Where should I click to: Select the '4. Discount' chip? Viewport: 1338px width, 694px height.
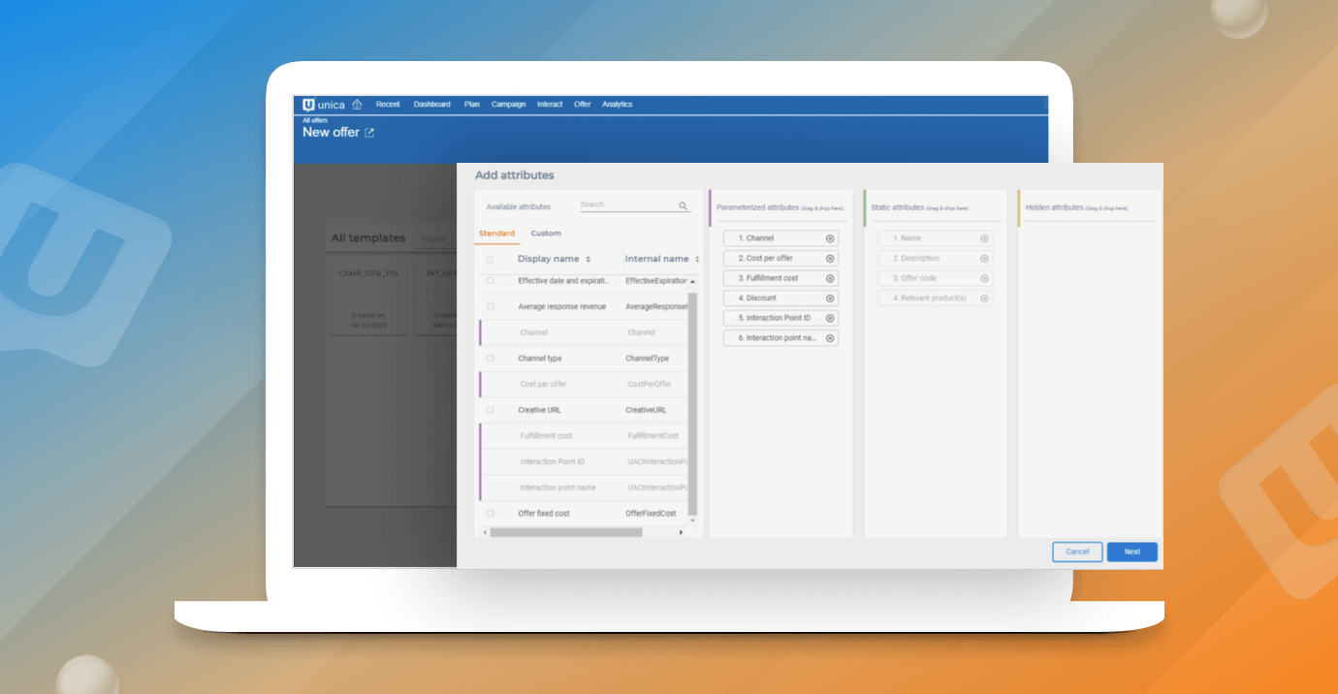pos(780,299)
